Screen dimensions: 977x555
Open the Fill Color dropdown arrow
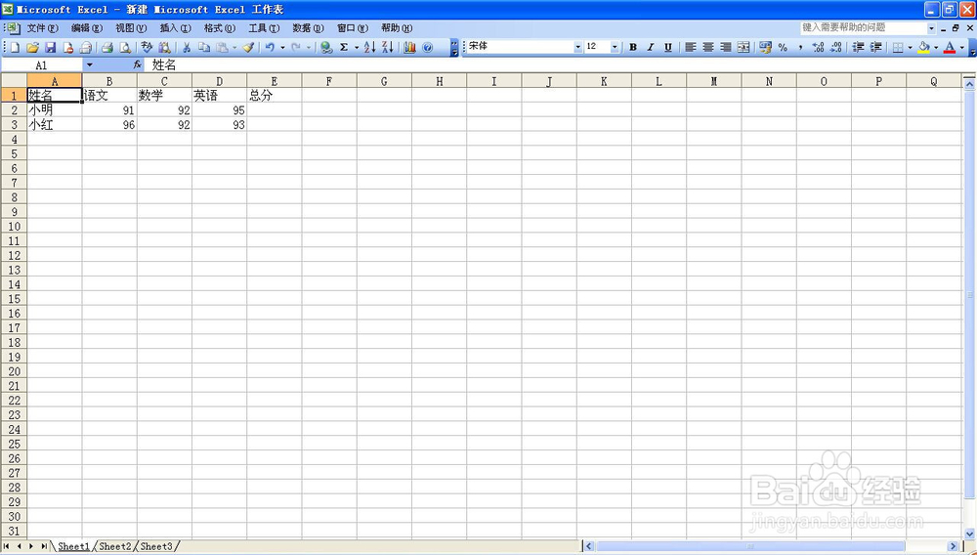tap(936, 47)
